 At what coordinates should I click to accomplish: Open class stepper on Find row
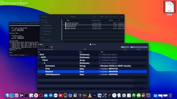coord(99,69)
